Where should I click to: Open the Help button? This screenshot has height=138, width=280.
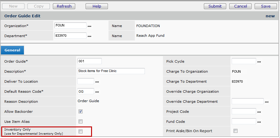coord(97,6)
